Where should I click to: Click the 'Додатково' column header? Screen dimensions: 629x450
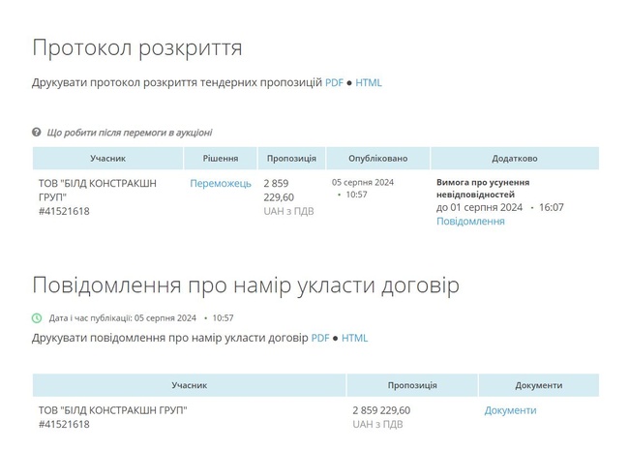tap(515, 159)
